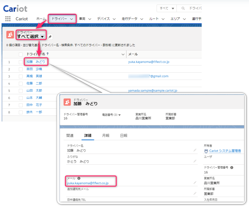Check the box for 高橋 英雄 row
Image resolution: width=249 pixels, height=207 pixels.
click(21, 77)
